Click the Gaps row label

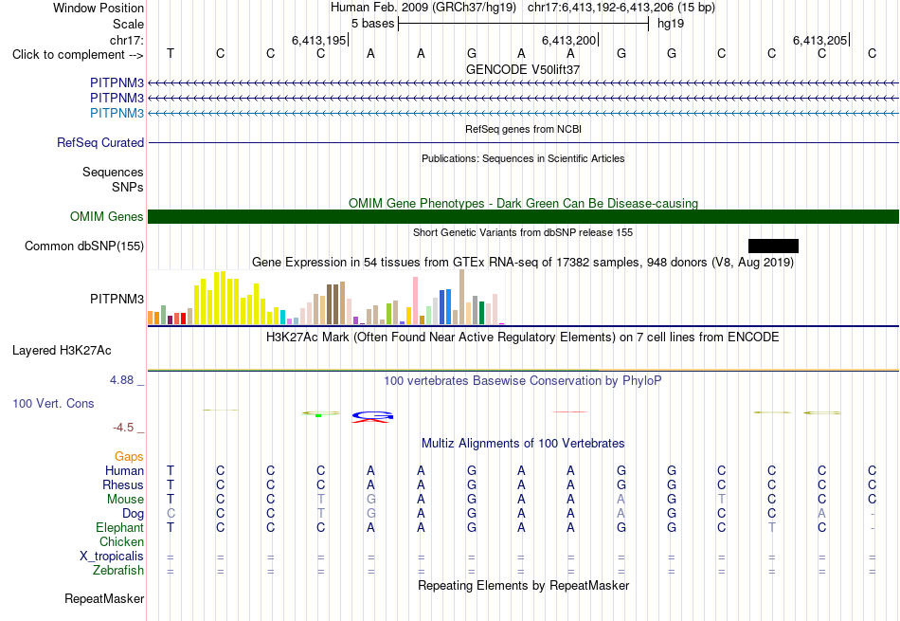pos(129,456)
